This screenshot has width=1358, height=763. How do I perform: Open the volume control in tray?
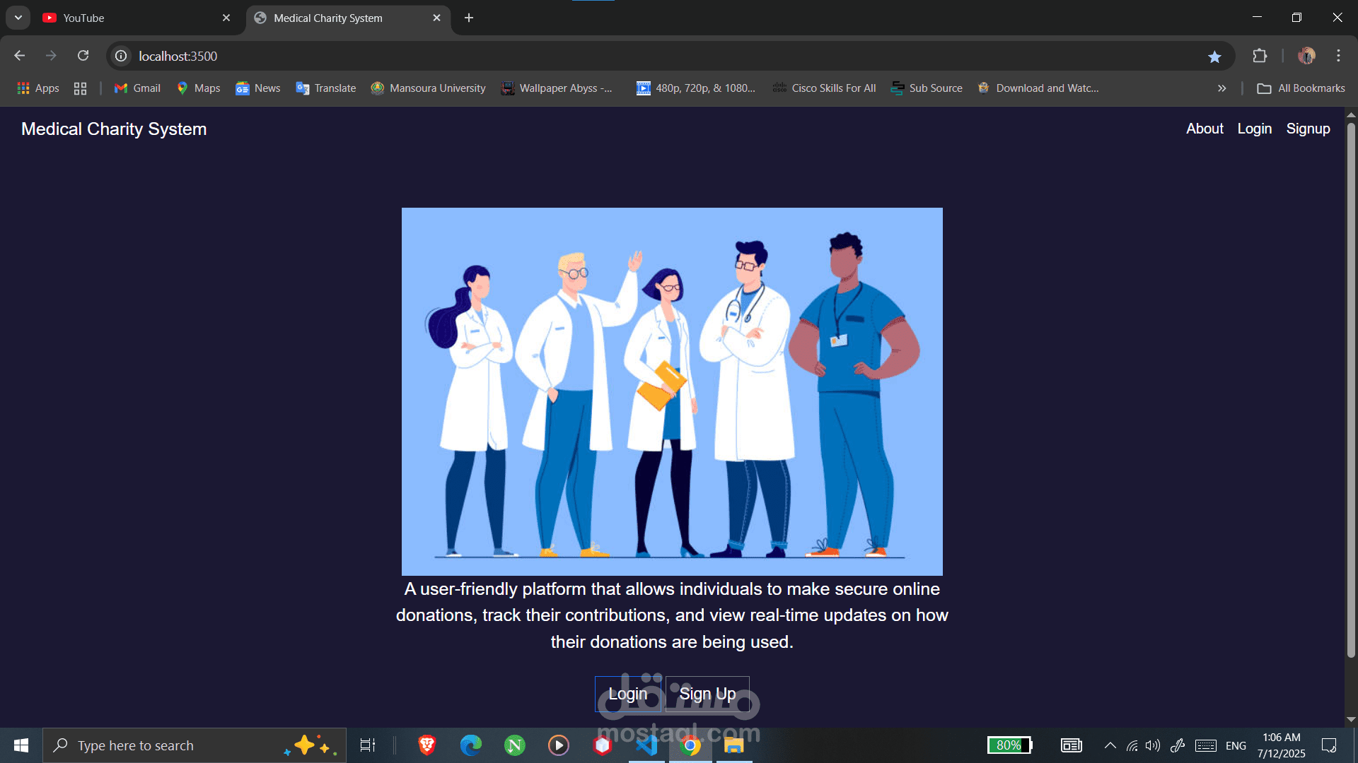[1153, 745]
